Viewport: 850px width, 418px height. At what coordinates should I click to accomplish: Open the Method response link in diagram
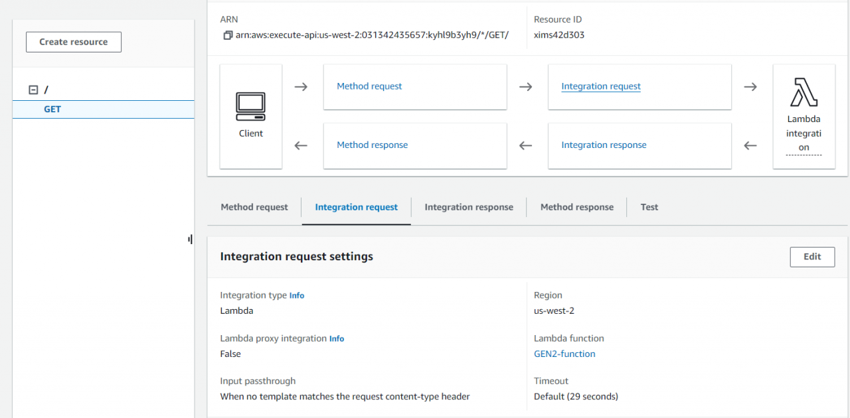point(372,145)
